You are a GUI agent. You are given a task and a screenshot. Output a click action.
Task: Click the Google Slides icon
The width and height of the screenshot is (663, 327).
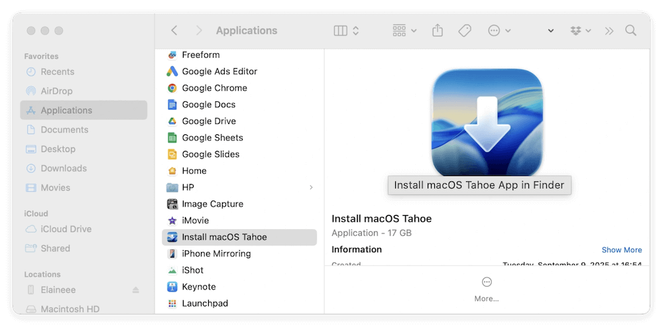point(172,154)
